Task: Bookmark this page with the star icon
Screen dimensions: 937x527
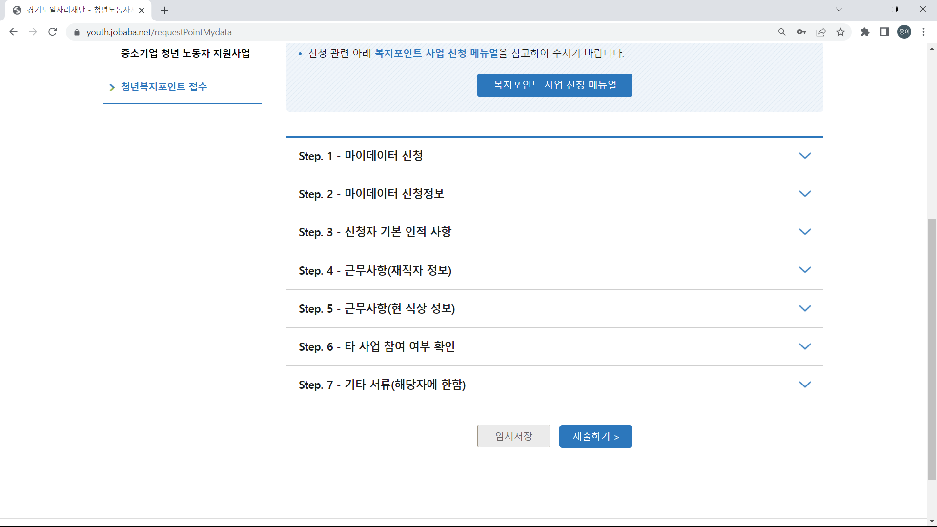Action: 840,32
